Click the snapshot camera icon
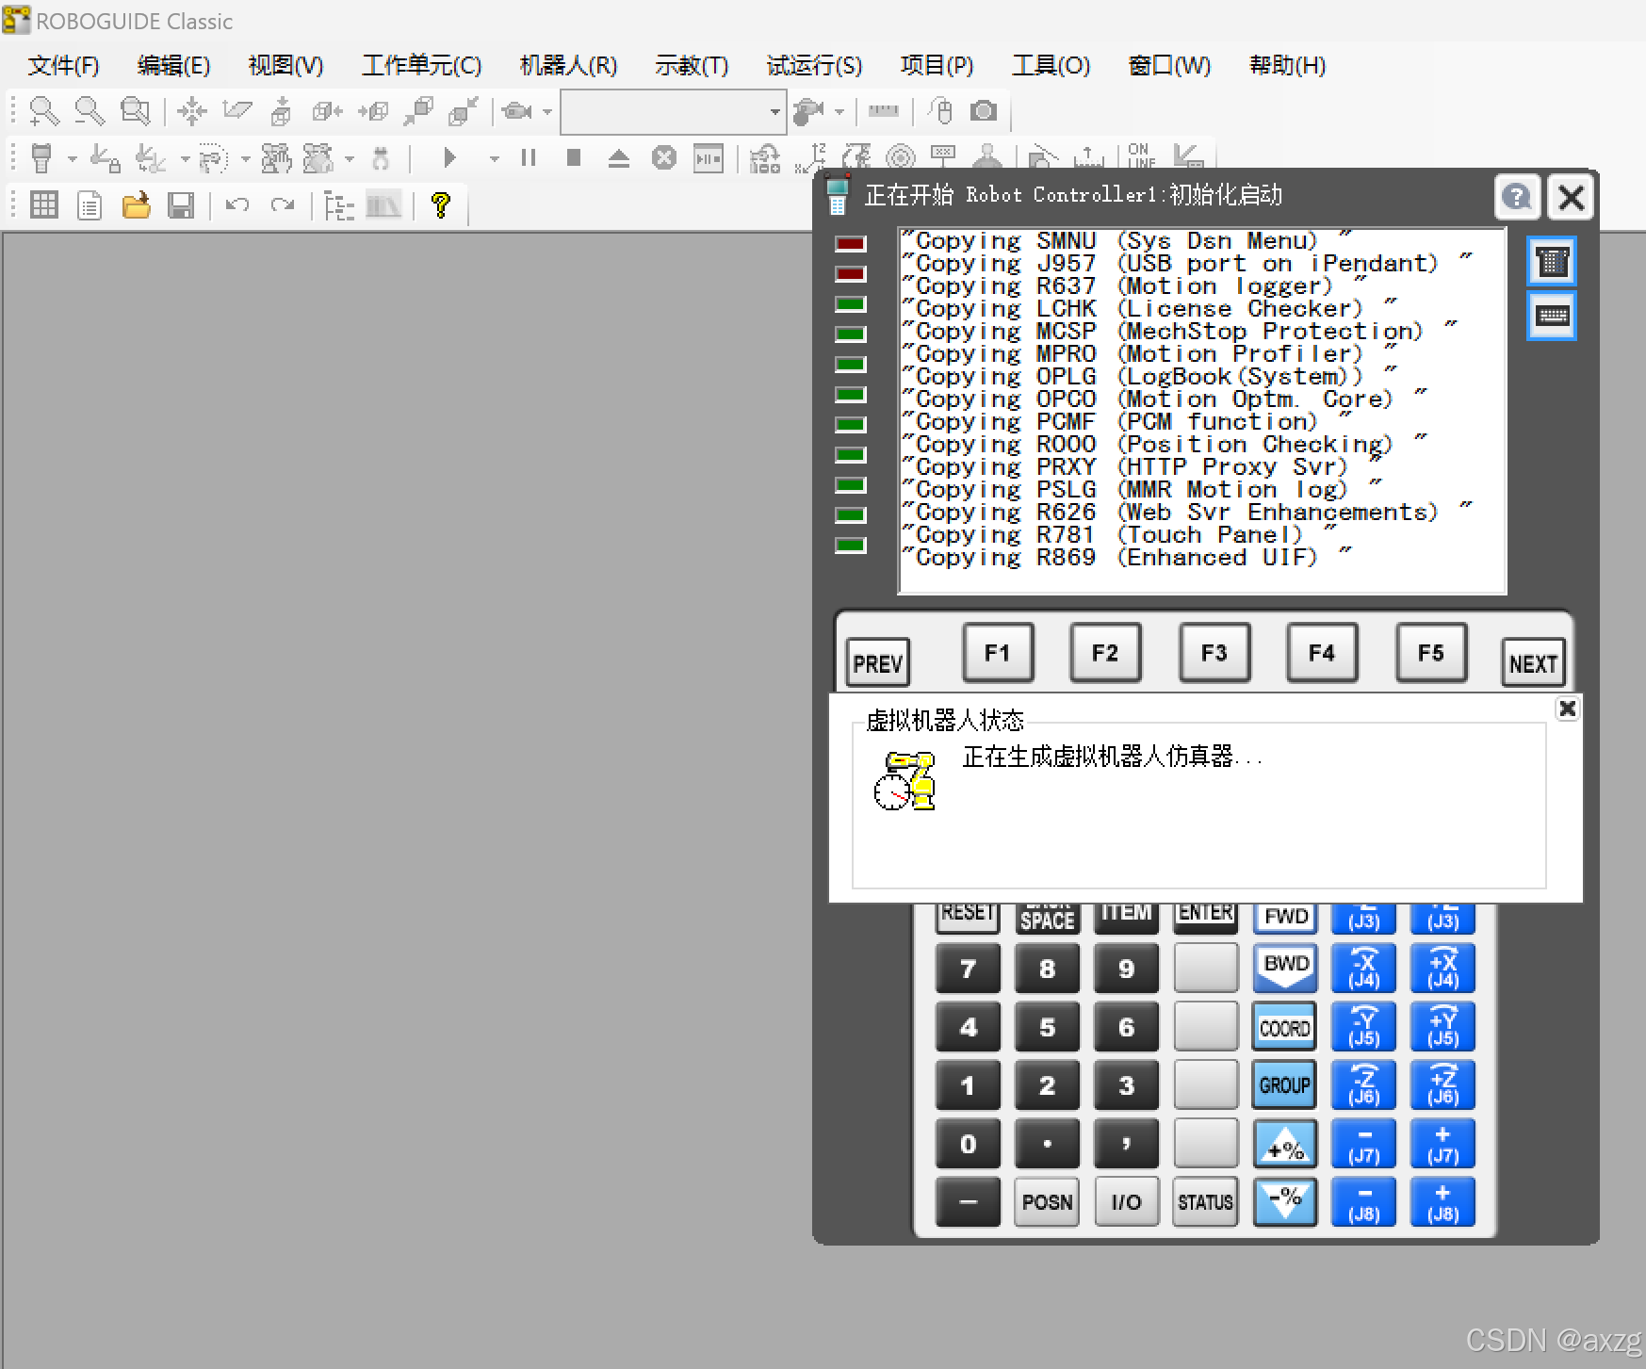 (x=985, y=111)
